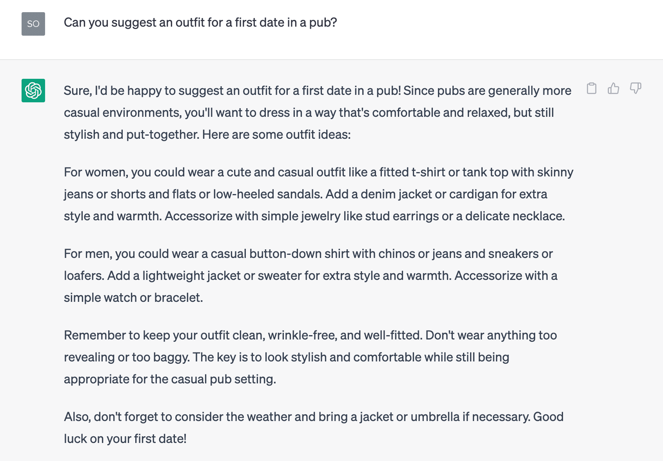Image resolution: width=663 pixels, height=461 pixels.
Task: Click the text 'luck on your first date!'
Action: click(x=125, y=439)
